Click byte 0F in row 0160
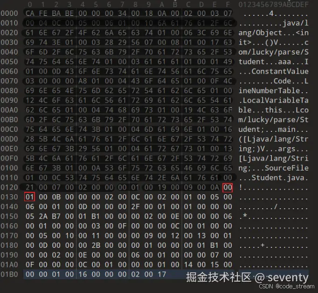 (x=122, y=226)
